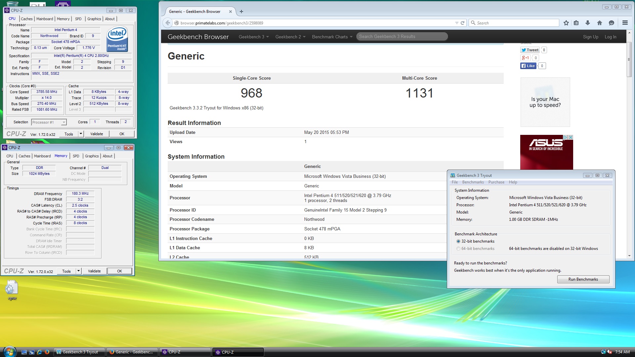Open the SPD tab in top CPU-Z
The image size is (635, 357).
tap(78, 19)
